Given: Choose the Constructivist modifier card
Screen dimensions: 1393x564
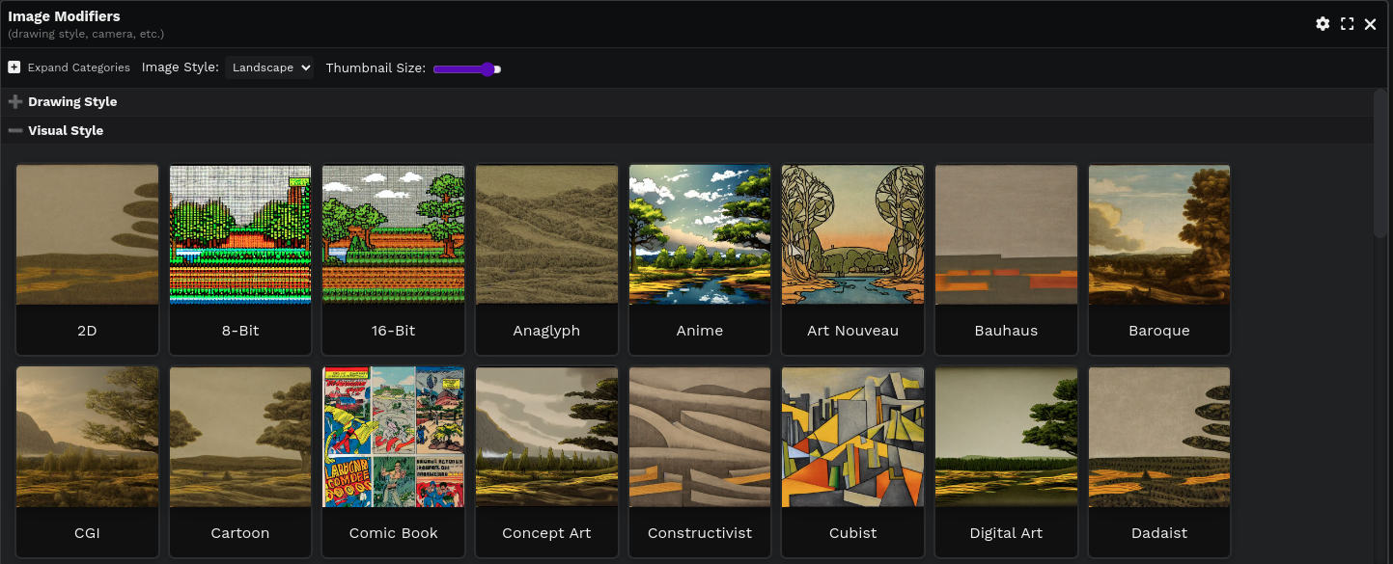Looking at the screenshot, I should coord(700,438).
